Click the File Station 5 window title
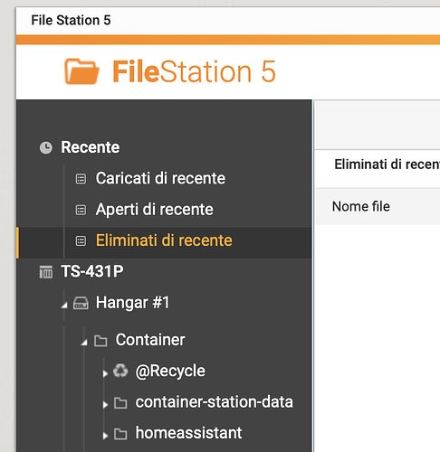The width and height of the screenshot is (440, 452). click(71, 21)
